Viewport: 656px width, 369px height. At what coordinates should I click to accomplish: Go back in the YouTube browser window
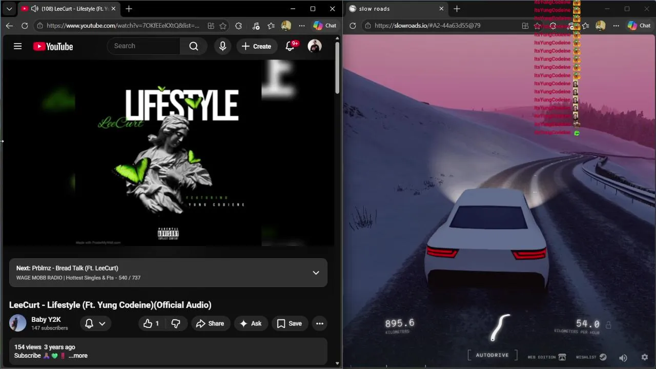click(9, 26)
